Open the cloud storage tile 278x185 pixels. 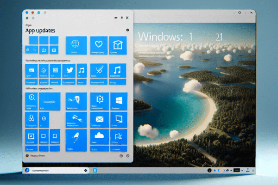point(99,138)
